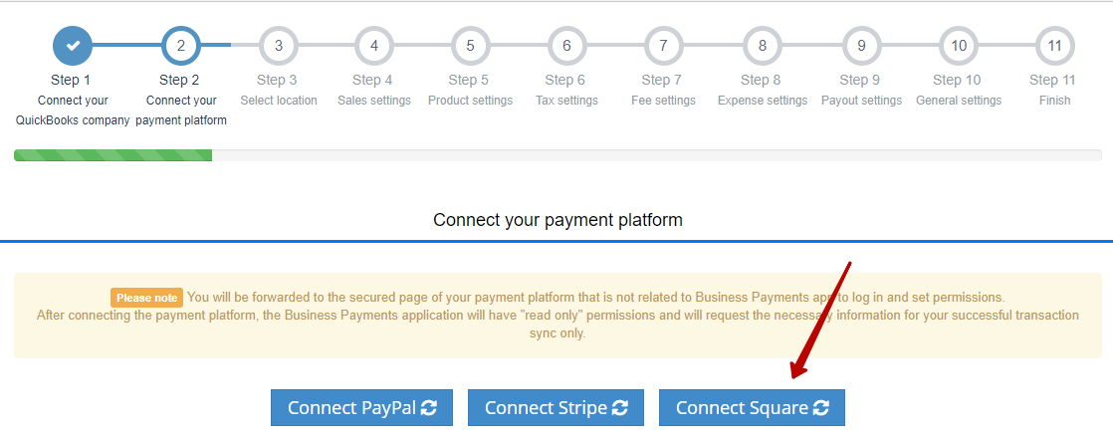The height and width of the screenshot is (440, 1113).
Task: Jump to Step 3 Select location circle
Action: [279, 46]
